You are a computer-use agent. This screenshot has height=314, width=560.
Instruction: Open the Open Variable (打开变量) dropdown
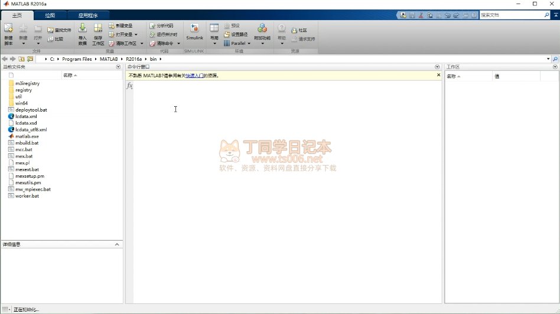[123, 35]
